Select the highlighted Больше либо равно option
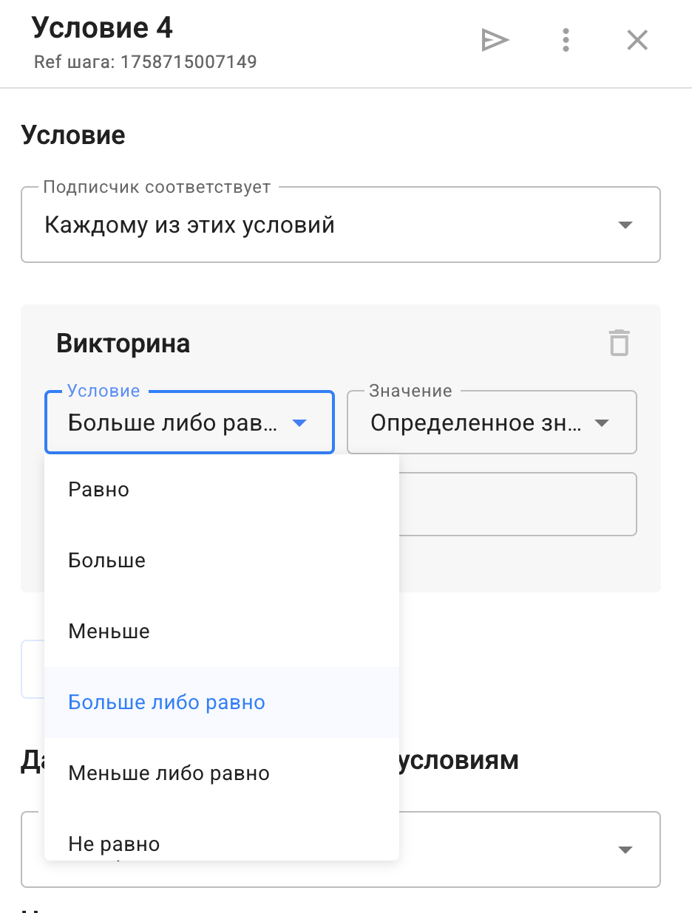The width and height of the screenshot is (692, 913). tap(167, 702)
